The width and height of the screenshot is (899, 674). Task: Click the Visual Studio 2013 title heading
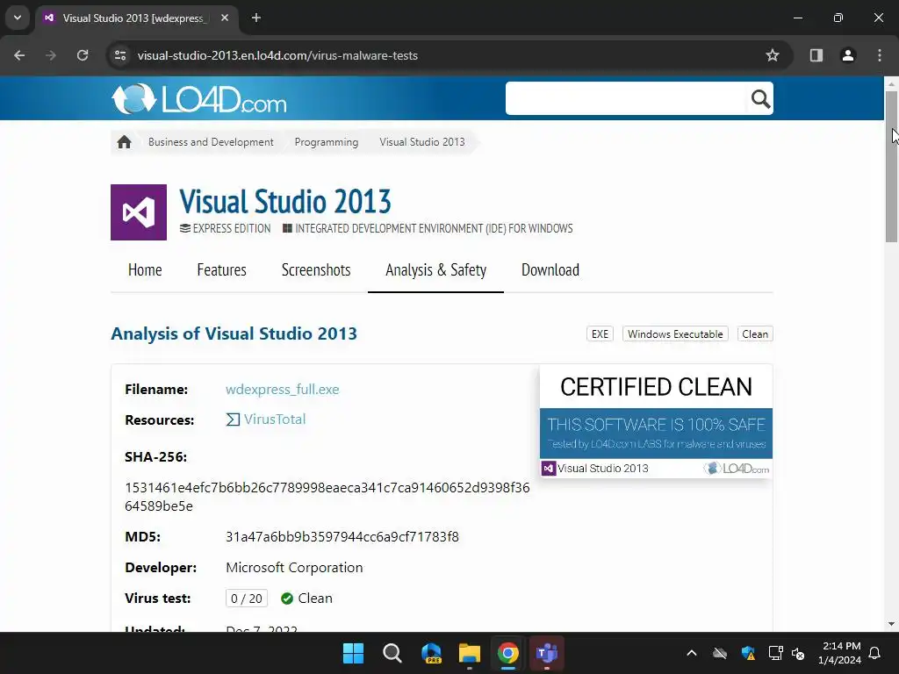point(285,201)
